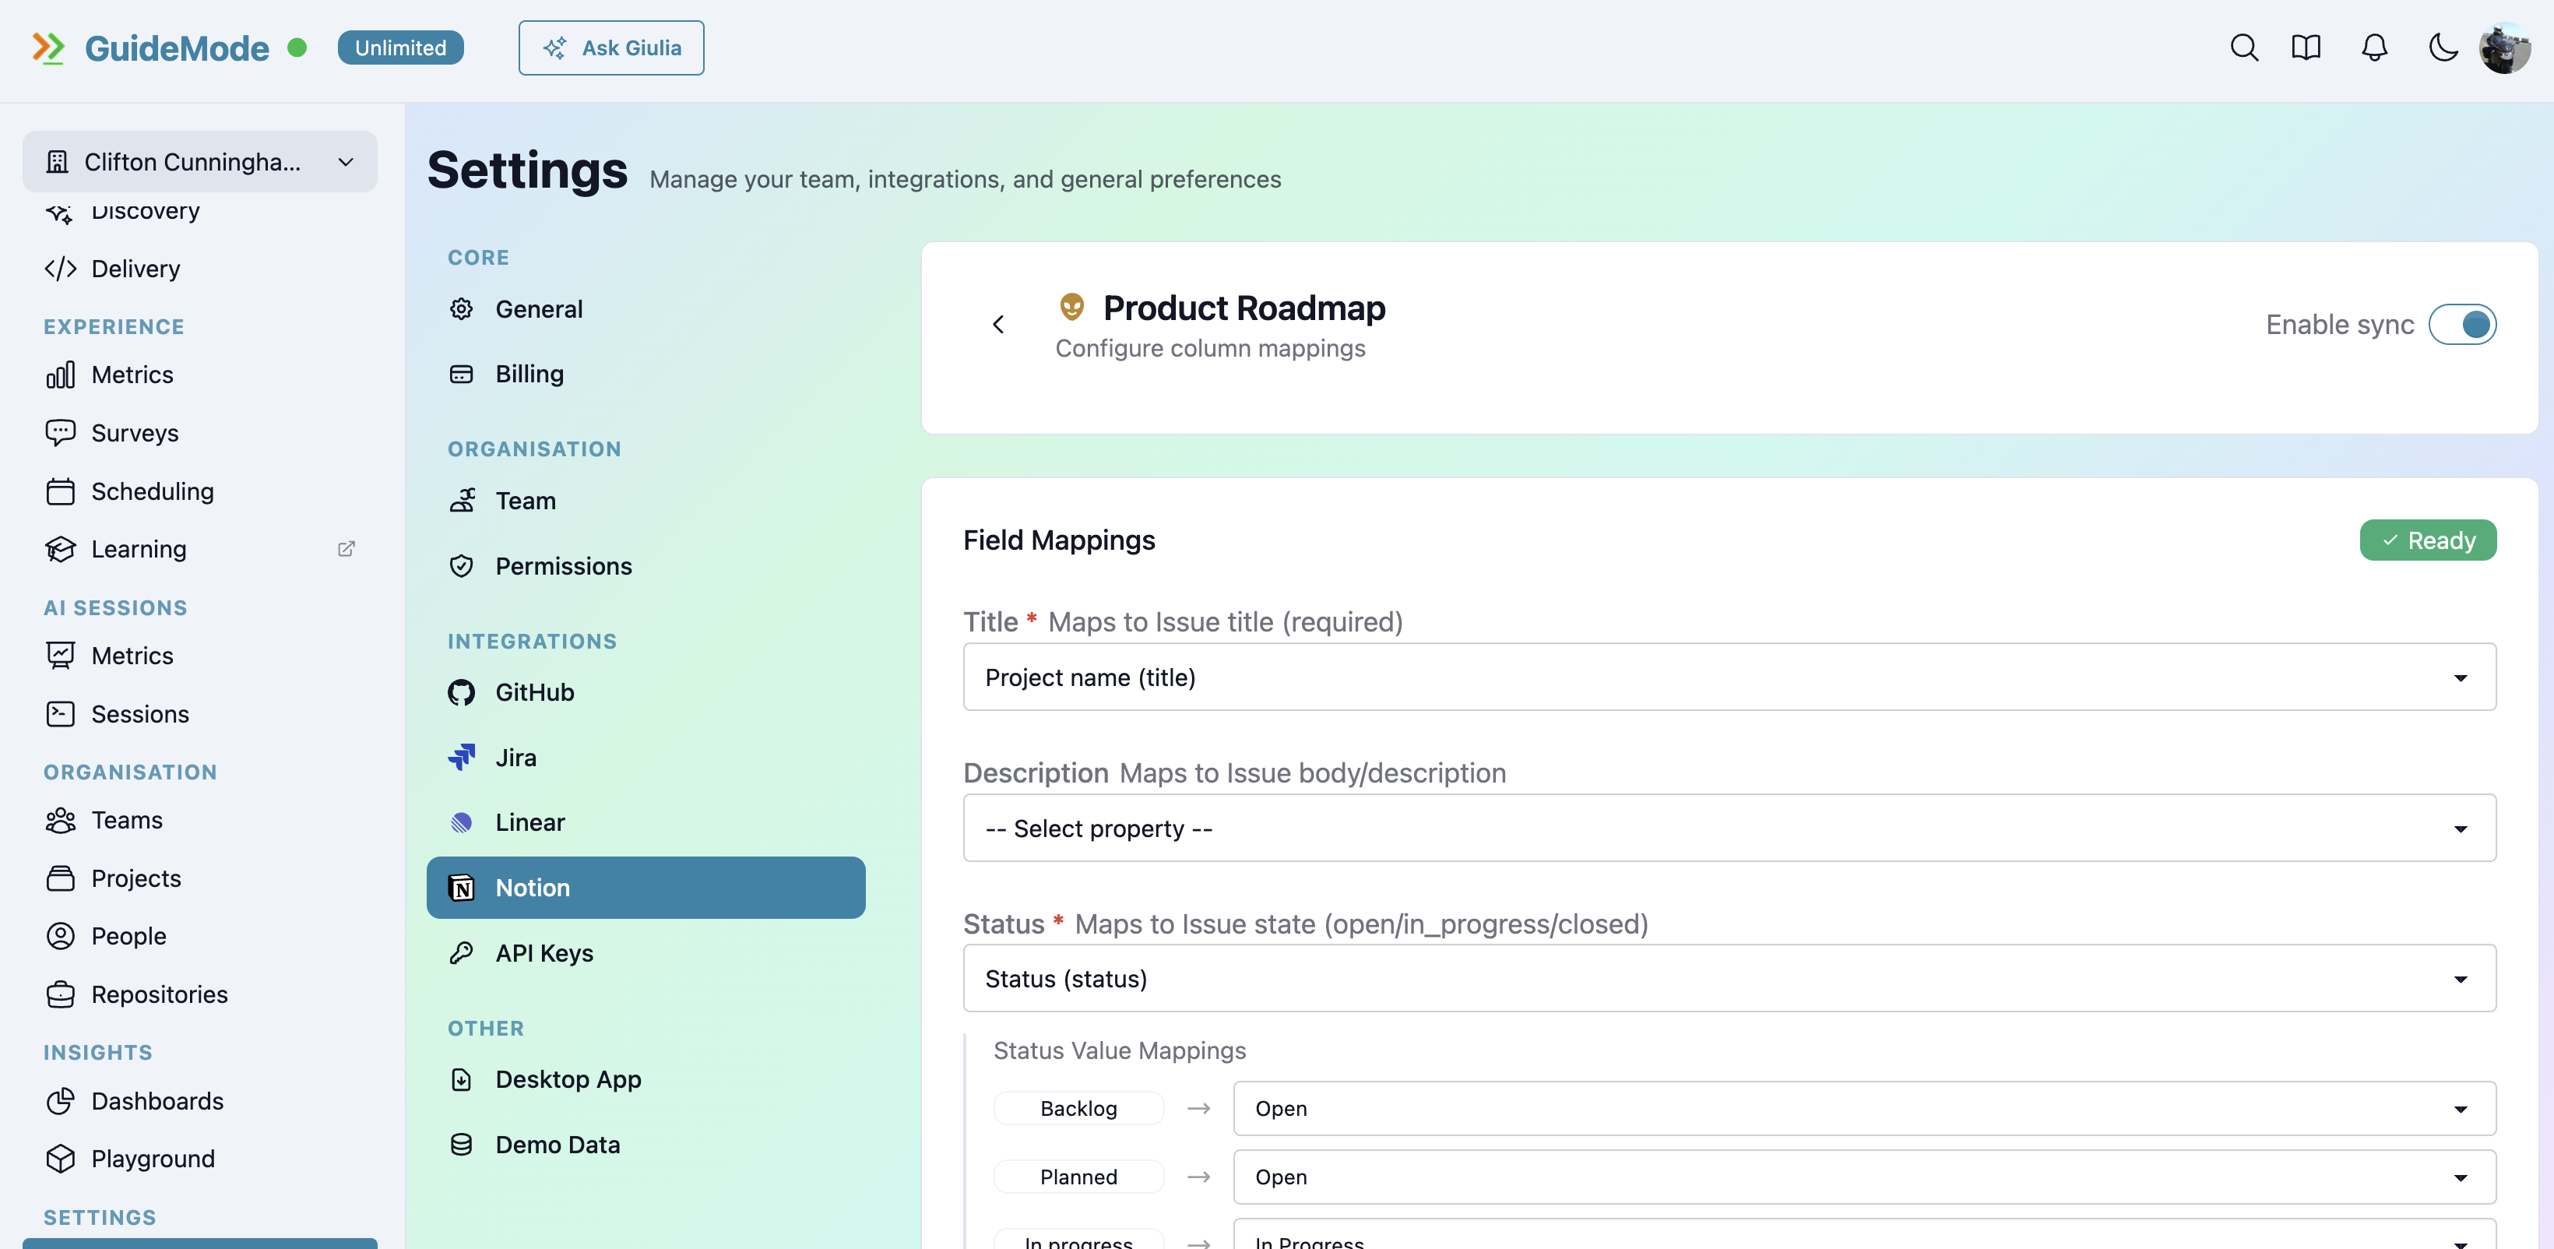Open Dashboards in the sidebar
The width and height of the screenshot is (2554, 1249).
[157, 1100]
